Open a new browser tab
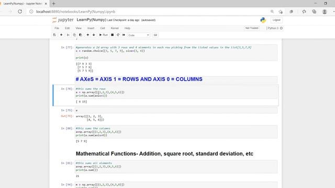Viewport: 335px width, 188px height. pos(53,4)
